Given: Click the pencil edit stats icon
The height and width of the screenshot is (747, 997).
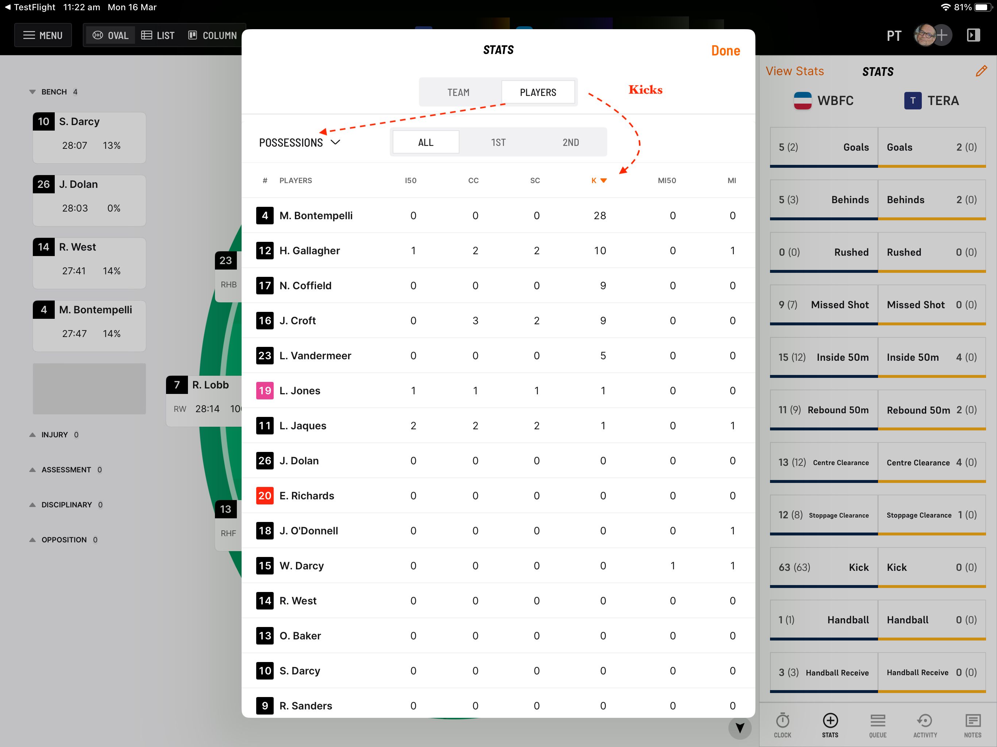Looking at the screenshot, I should click(981, 71).
